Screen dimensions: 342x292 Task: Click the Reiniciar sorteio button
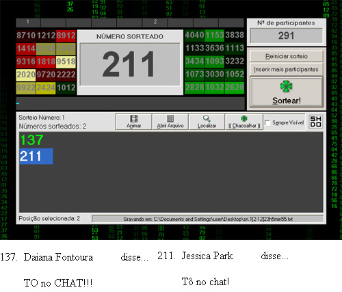(287, 56)
